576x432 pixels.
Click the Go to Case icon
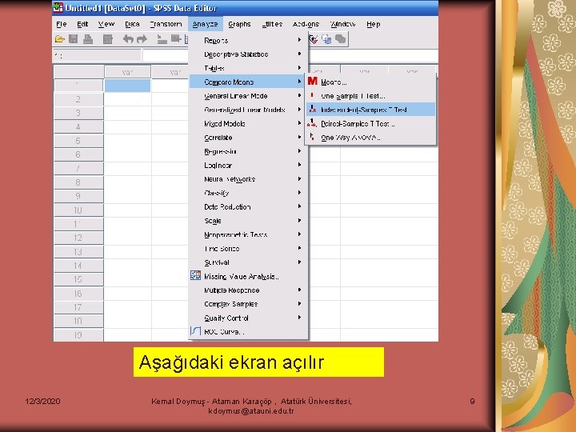coord(162,39)
